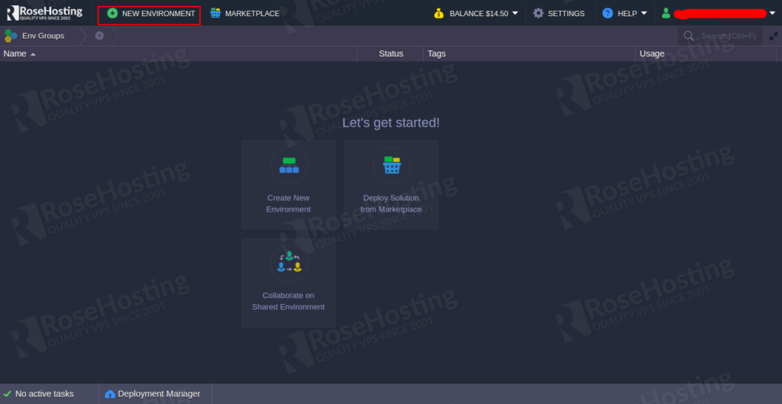Click the Let's get started! heading
This screenshot has width=782, height=404.
(391, 123)
